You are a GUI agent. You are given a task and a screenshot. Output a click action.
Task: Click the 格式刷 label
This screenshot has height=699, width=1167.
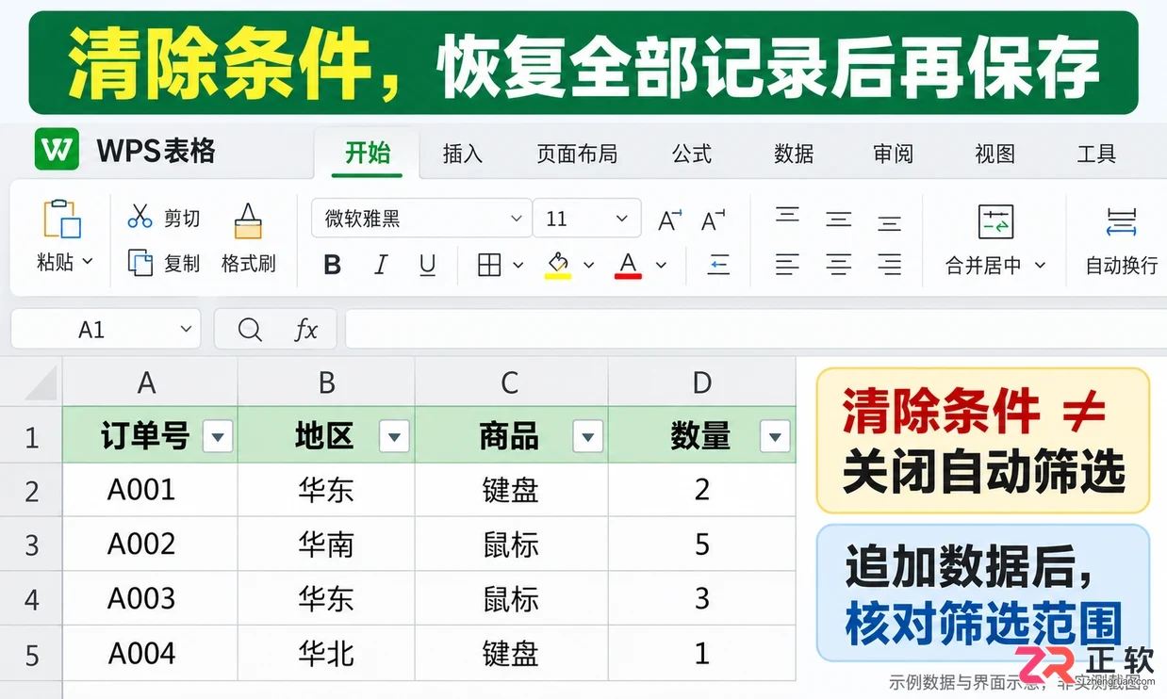[x=249, y=264]
